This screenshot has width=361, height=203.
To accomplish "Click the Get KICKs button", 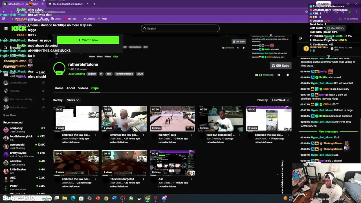I will [x=335, y=28].
